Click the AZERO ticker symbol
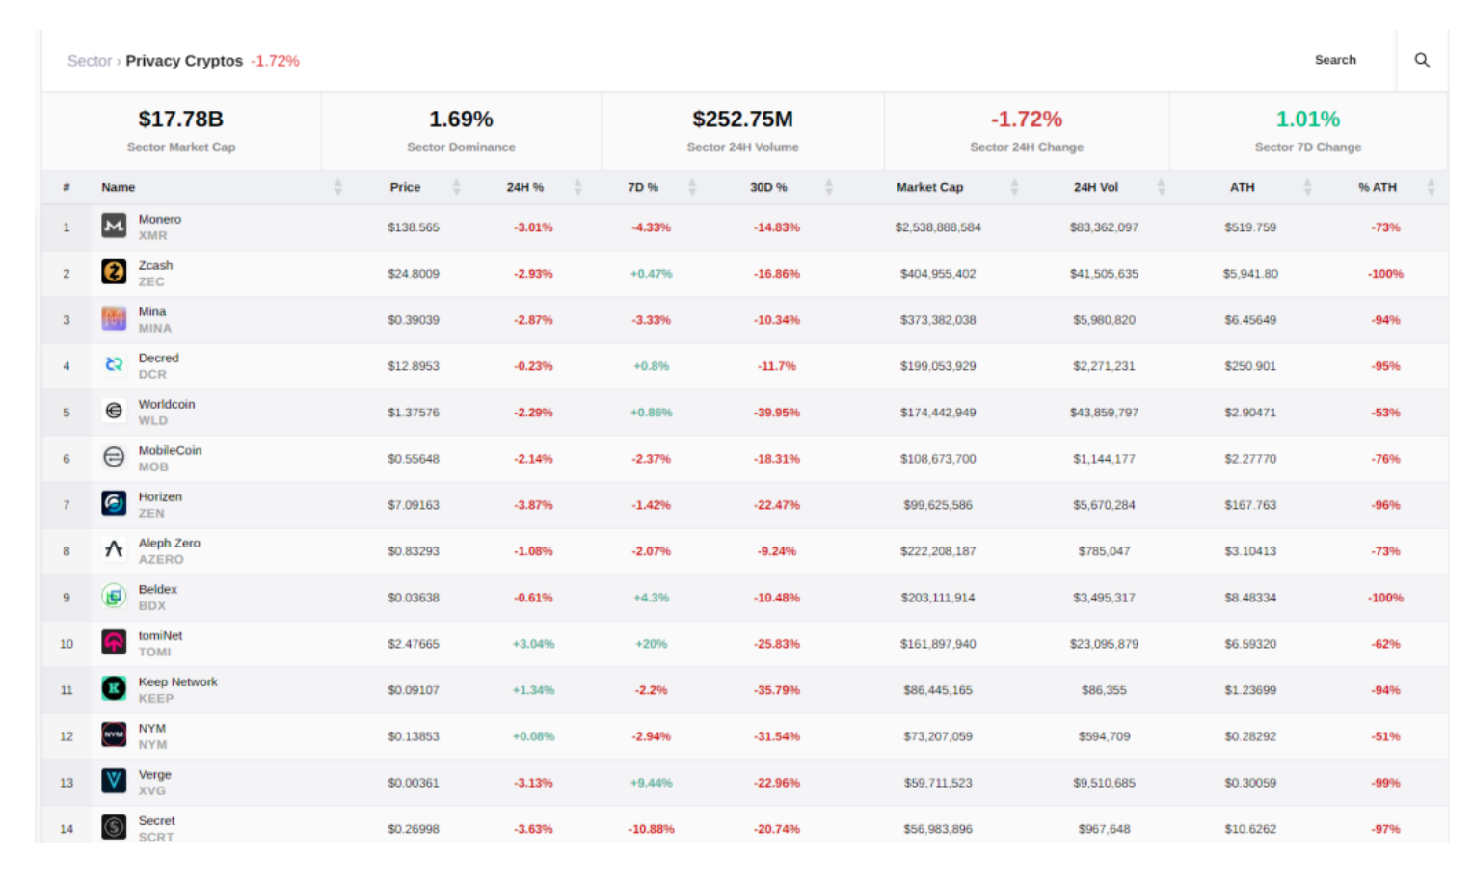Viewport: 1473px width, 881px height. [x=160, y=560]
